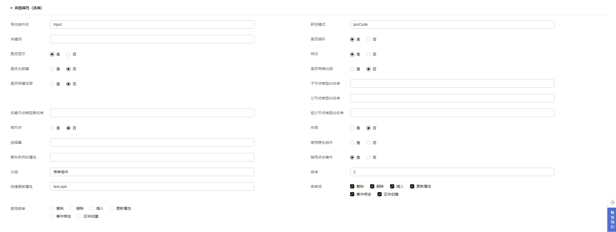Screen dimensions: 616x232
Task: Uncheck 复制 in 菜单项
Action: [352, 186]
